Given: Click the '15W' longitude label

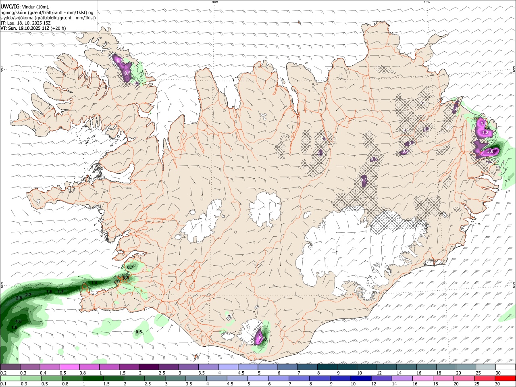Looking at the screenshot, I should pyautogui.click(x=427, y=2).
